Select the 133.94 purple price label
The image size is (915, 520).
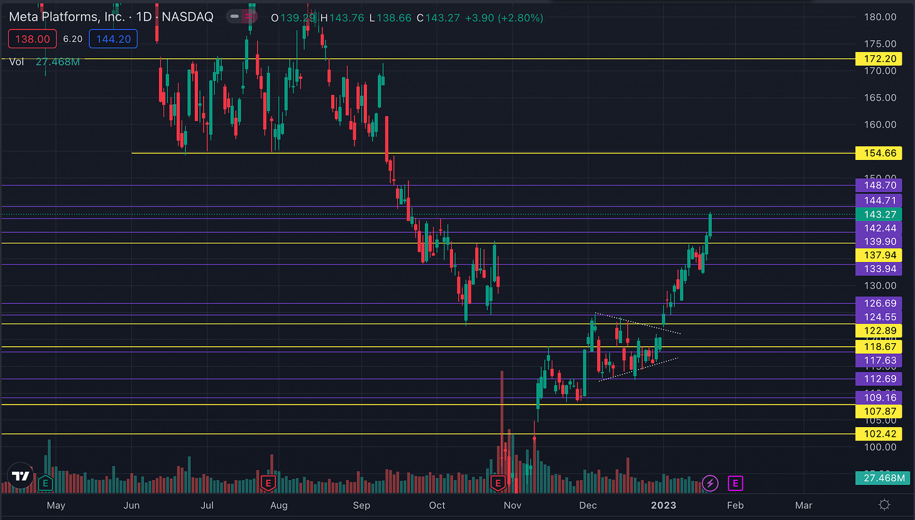point(879,269)
